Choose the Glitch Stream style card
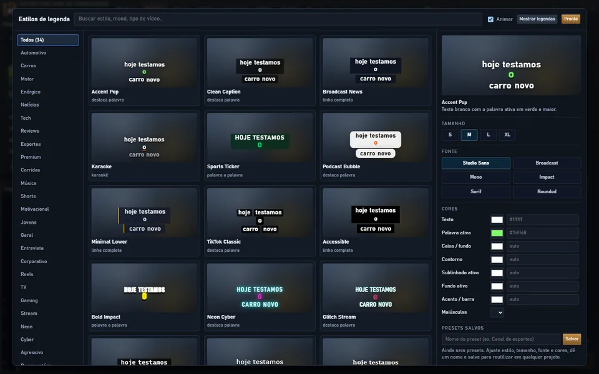This screenshot has height=374, width=599. point(376,295)
